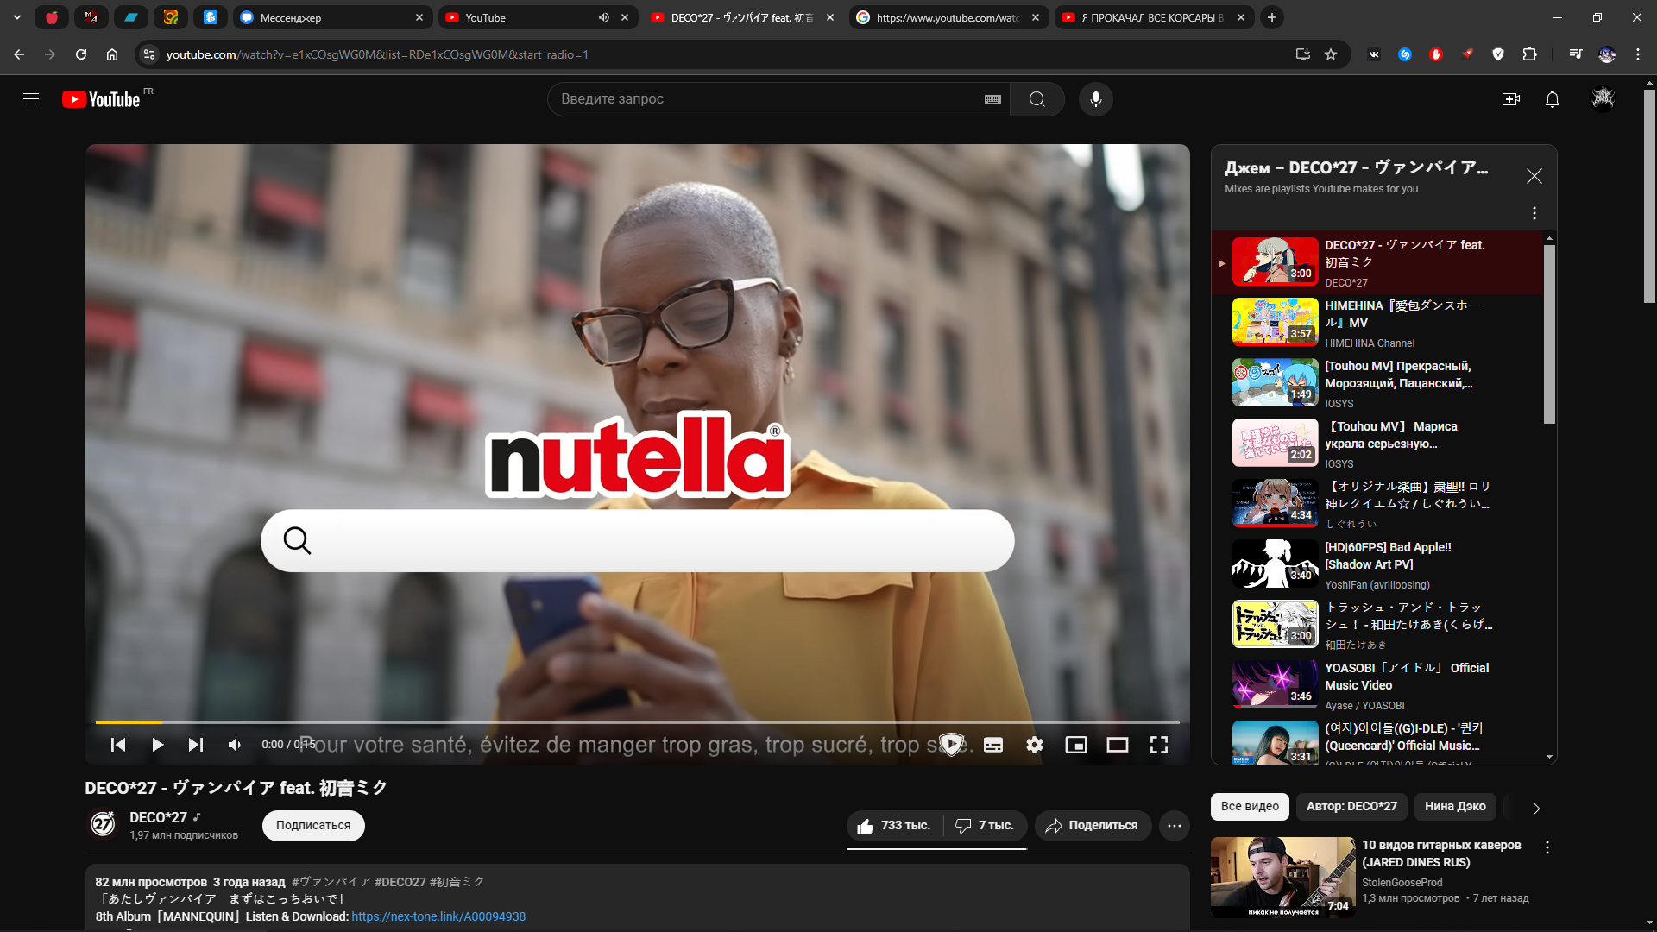Viewport: 1657px width, 932px height.
Task: Enable miniplayer mode
Action: tap(1076, 745)
